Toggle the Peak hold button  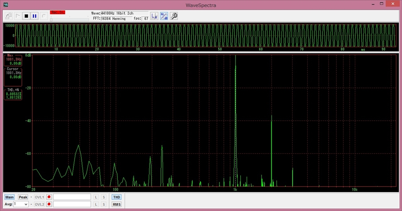(x=23, y=197)
